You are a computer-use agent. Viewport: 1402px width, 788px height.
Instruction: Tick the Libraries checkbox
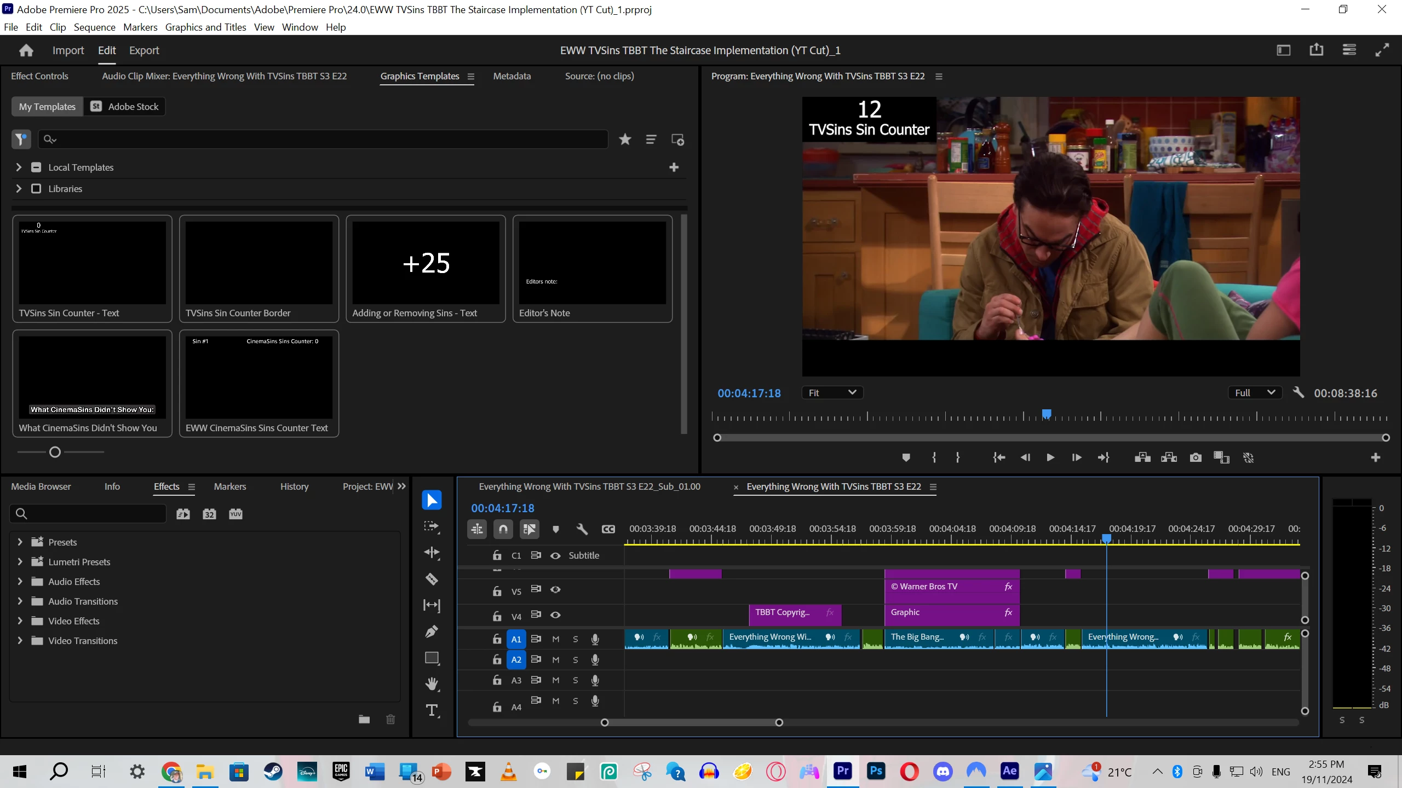coord(36,189)
